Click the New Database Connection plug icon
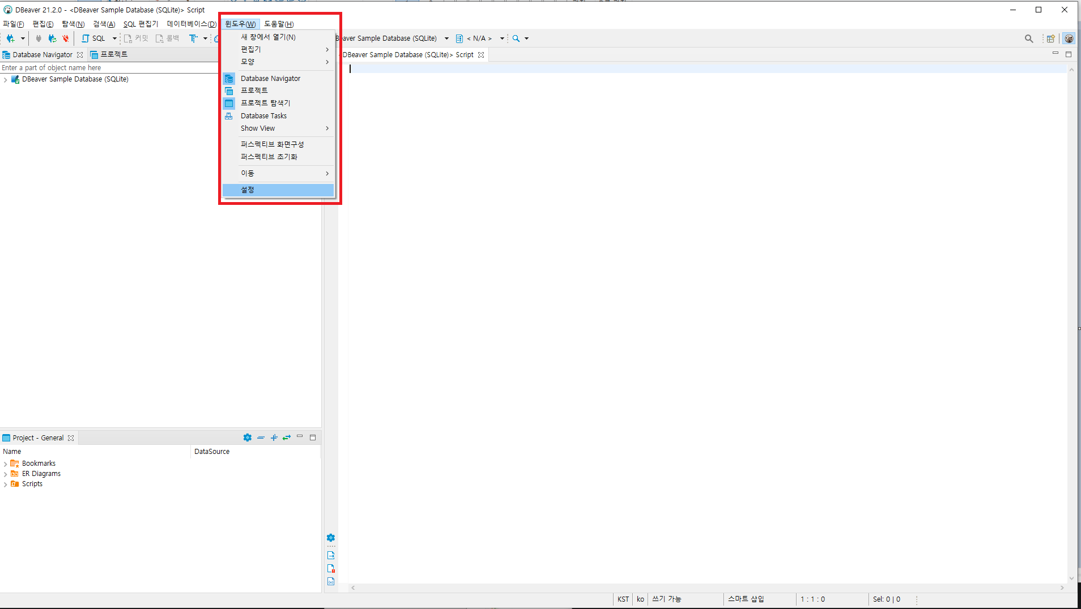1081x609 pixels. click(x=10, y=38)
